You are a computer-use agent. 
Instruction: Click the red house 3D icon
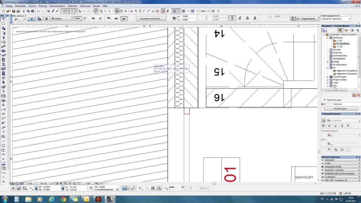157,11
